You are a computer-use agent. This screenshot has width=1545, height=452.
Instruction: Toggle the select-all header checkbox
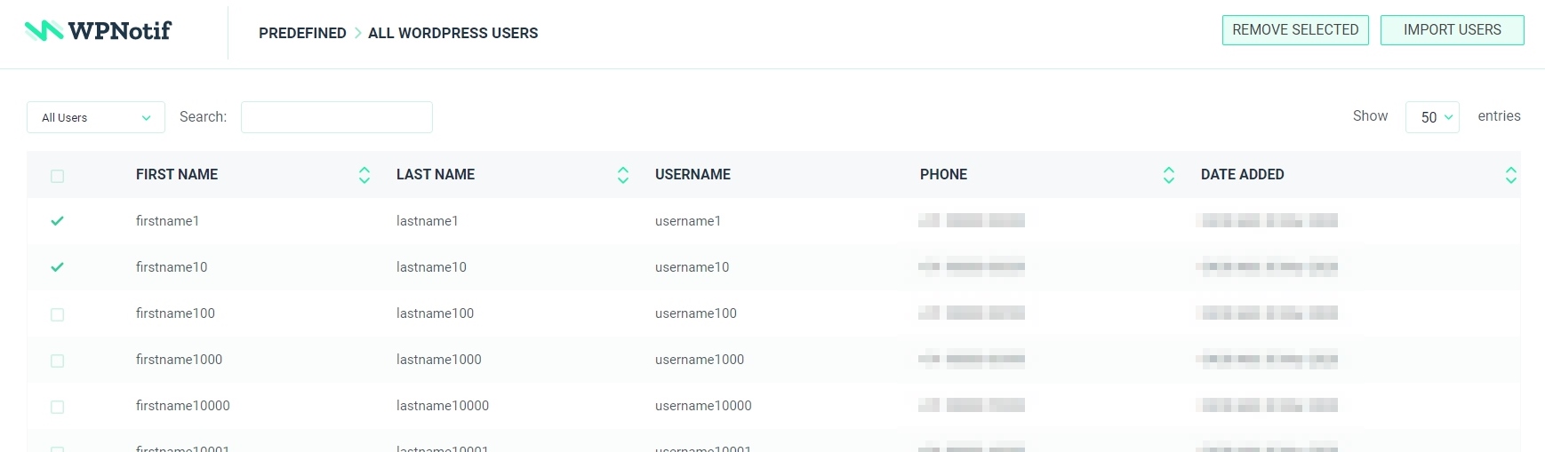click(58, 176)
